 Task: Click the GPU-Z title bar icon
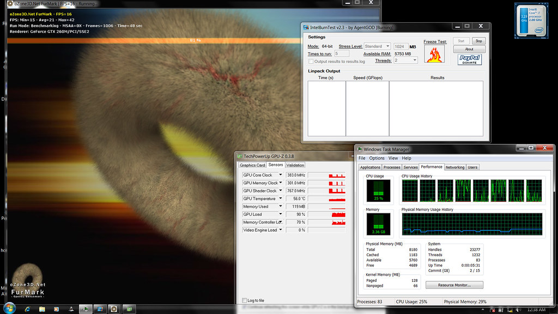pos(239,156)
